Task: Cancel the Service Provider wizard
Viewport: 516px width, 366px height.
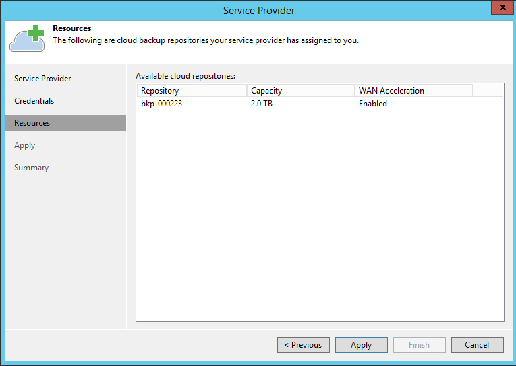Action: click(477, 344)
